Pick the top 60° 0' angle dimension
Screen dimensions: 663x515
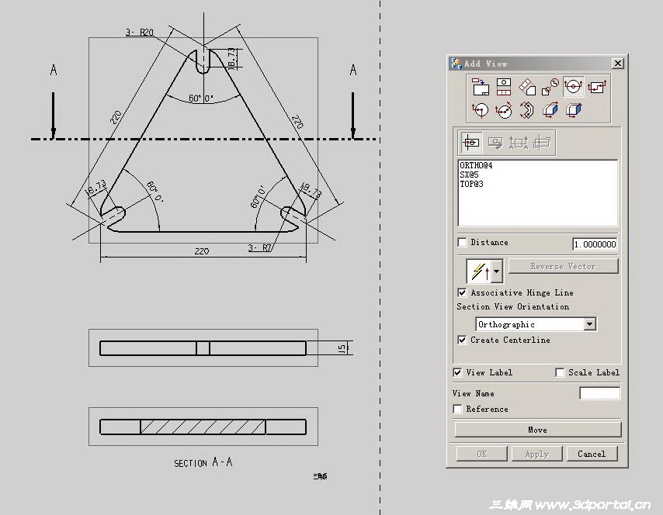[201, 99]
